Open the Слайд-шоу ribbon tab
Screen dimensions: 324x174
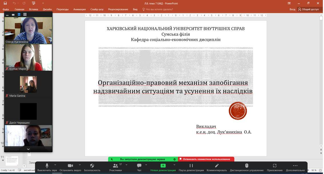click(97, 9)
